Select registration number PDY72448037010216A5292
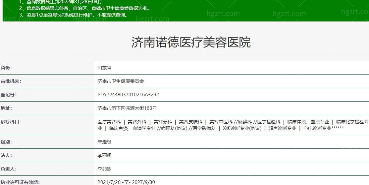The image size is (369, 185). pos(128,95)
